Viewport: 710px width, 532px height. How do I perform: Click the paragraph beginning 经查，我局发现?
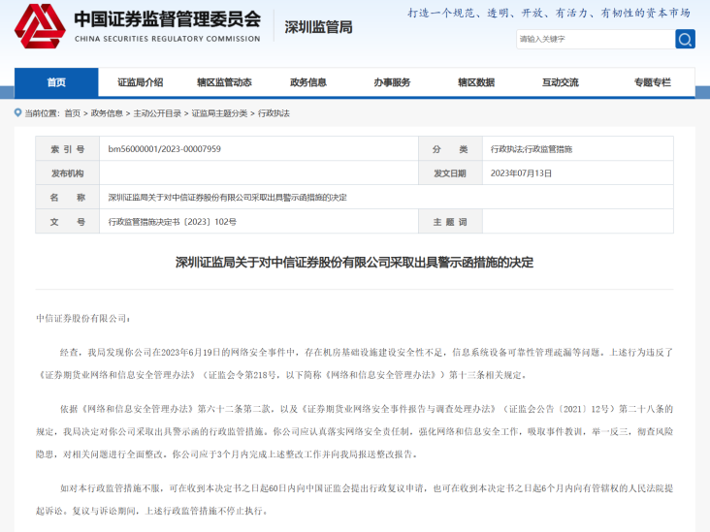pyautogui.click(x=355, y=363)
